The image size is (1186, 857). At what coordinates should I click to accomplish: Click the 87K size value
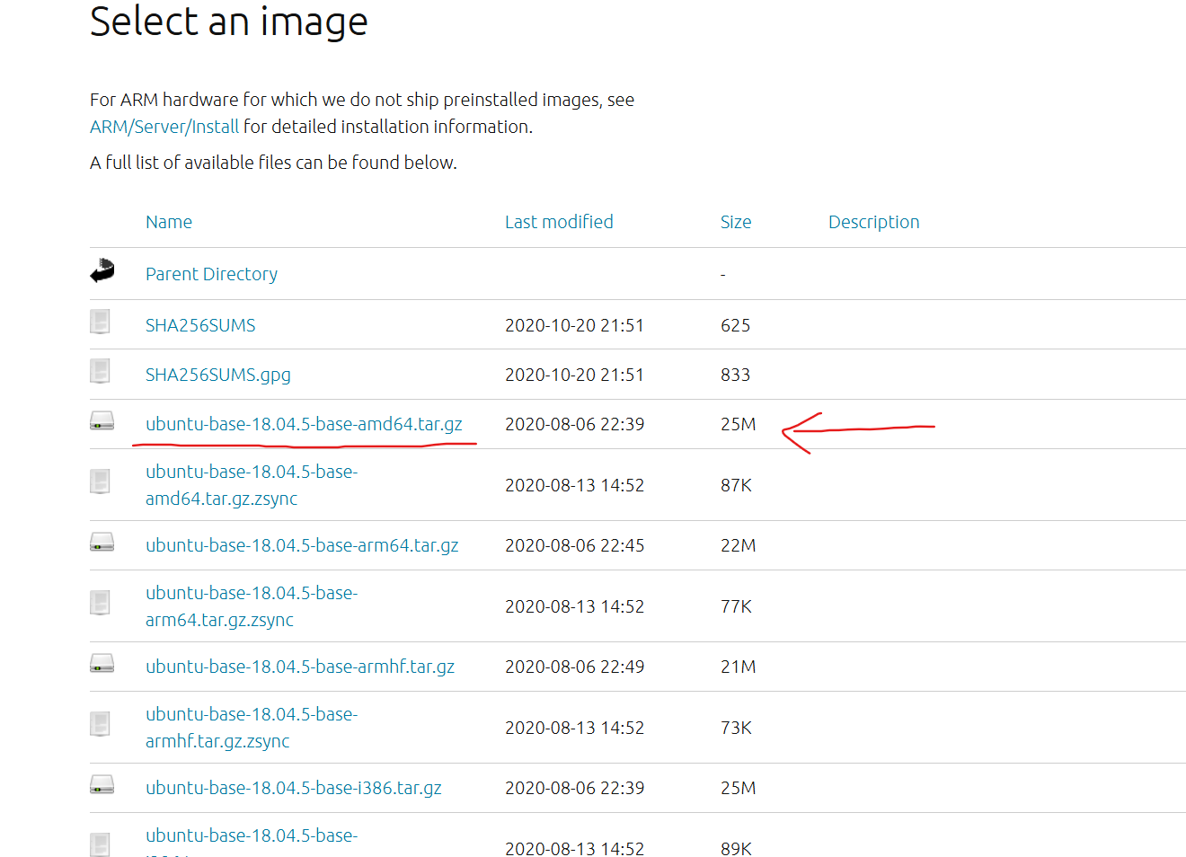pyautogui.click(x=736, y=485)
